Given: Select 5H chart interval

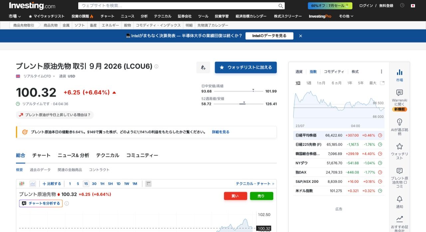Looking at the screenshot, I should coord(110,183).
